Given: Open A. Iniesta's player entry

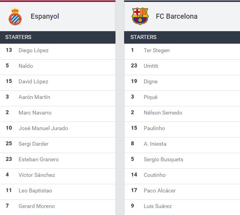Looking at the screenshot, I should click(x=155, y=144).
